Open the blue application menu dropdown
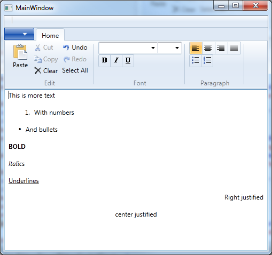 19,34
